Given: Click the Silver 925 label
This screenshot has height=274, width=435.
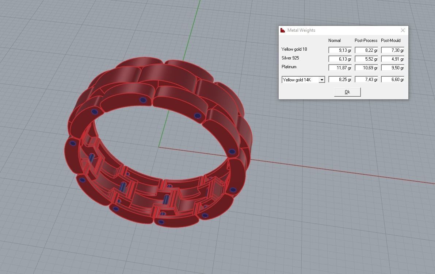Looking at the screenshot, I should click(290, 58).
